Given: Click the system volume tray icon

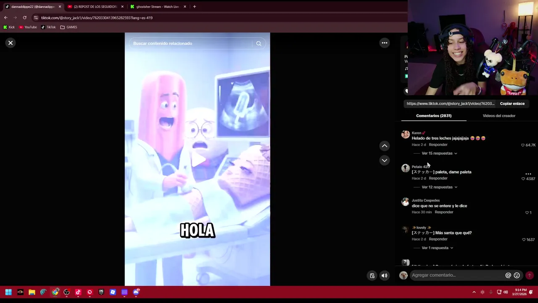Looking at the screenshot, I should coord(506,292).
